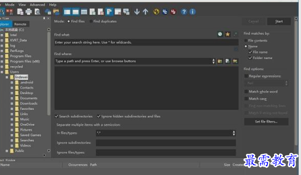
Task: Switch to the Remote tab
Action: (20, 24)
